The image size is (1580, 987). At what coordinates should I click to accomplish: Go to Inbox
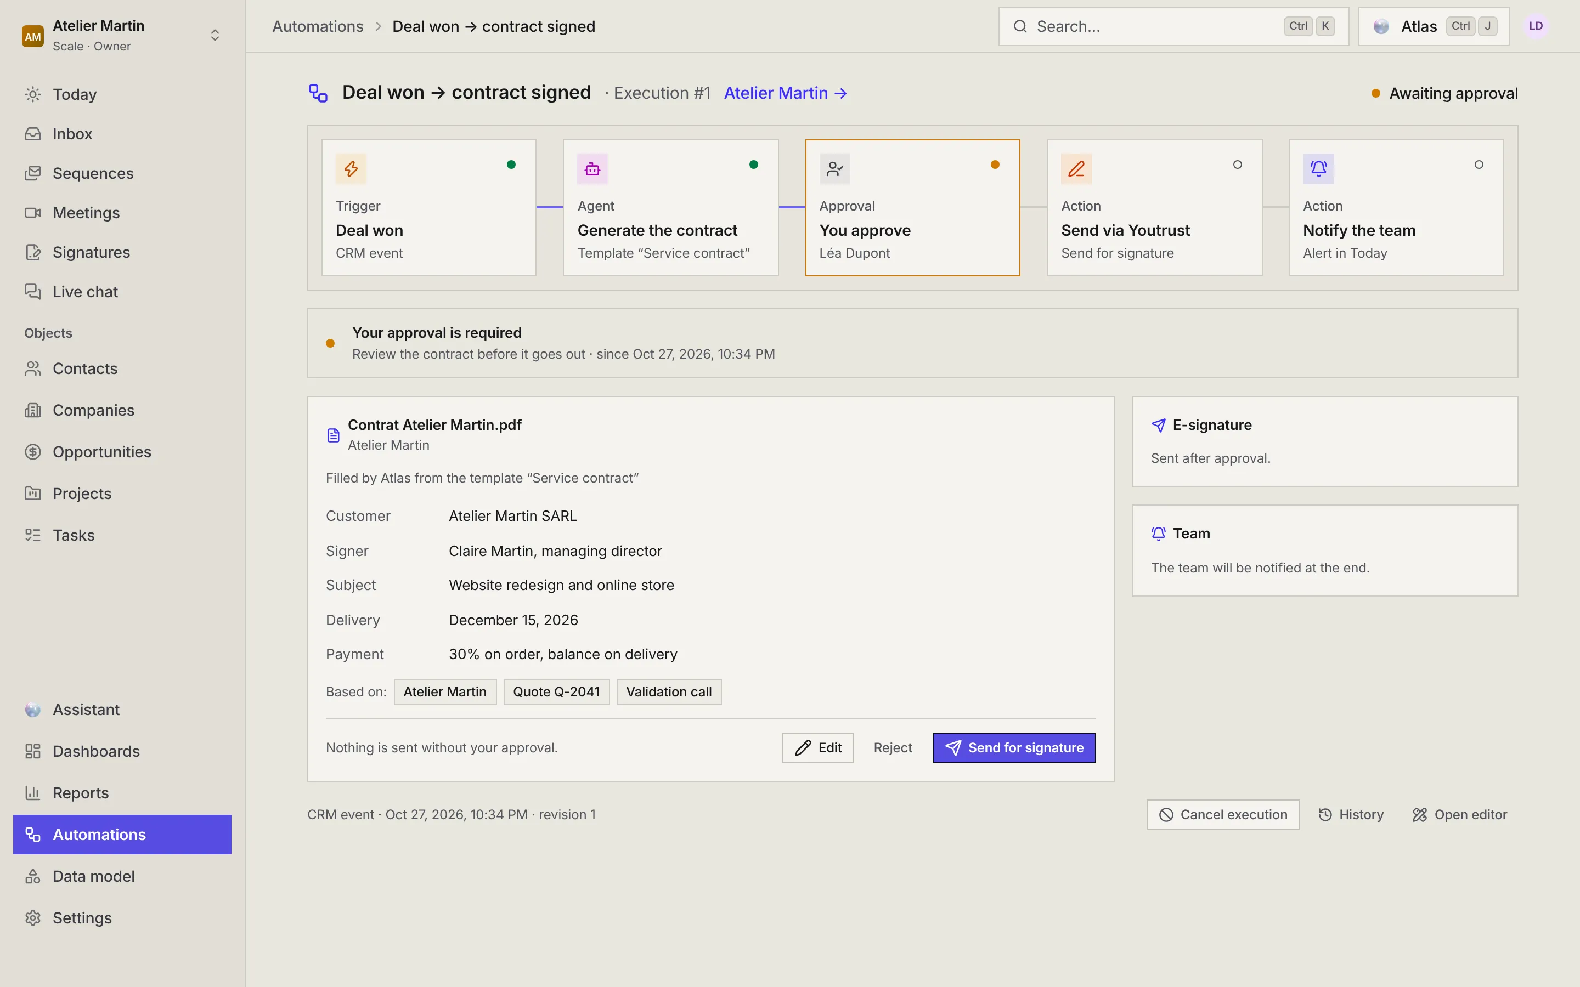point(122,134)
